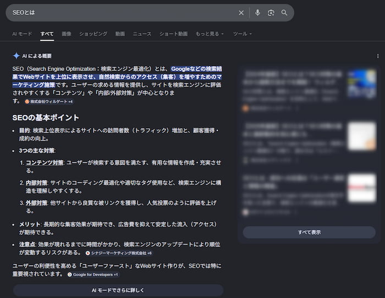
Task: Open the 株式会社ウィルゲート +4 source chip
Action: point(49,102)
